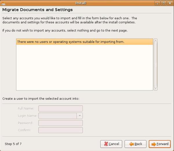Image resolution: width=174 pixels, height=151 pixels.
Task: Go back with the Back button
Action: tap(135, 144)
